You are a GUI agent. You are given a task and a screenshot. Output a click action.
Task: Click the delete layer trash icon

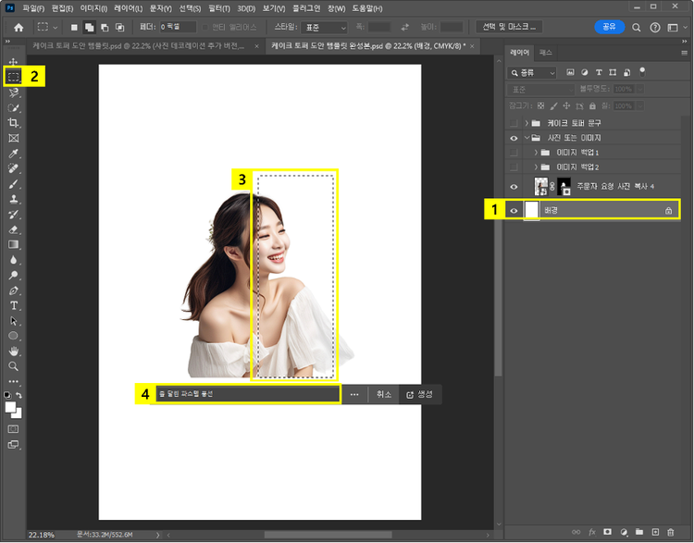[x=671, y=532]
